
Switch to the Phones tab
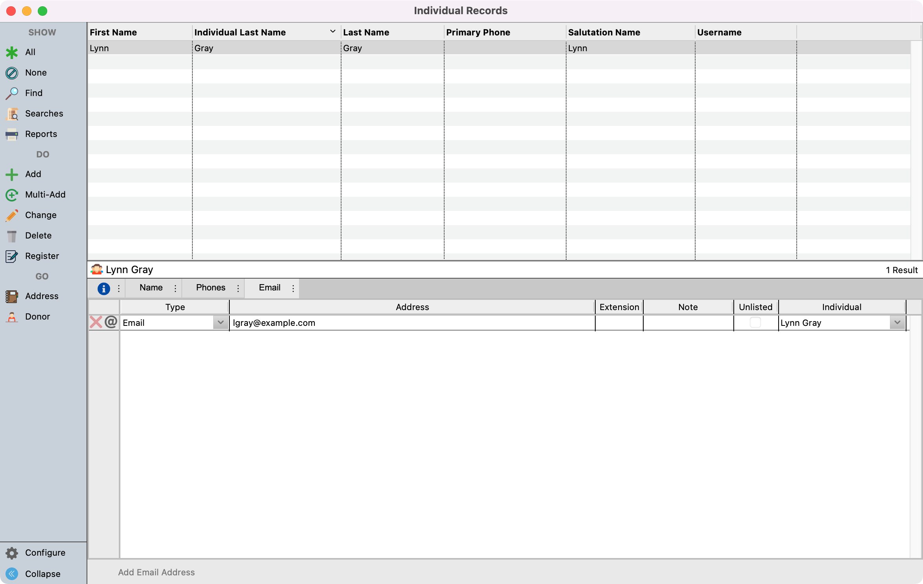[x=210, y=288]
